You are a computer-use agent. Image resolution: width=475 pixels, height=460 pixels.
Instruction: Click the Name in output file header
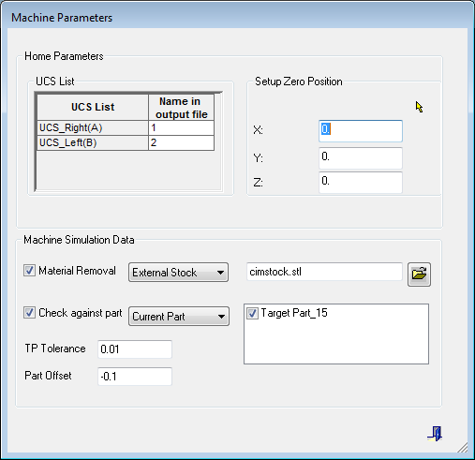[x=182, y=107]
